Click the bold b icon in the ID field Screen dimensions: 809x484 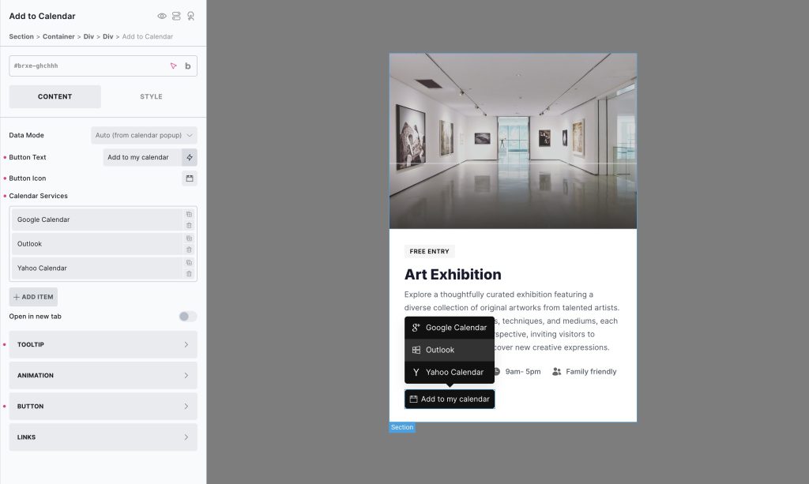(x=188, y=66)
